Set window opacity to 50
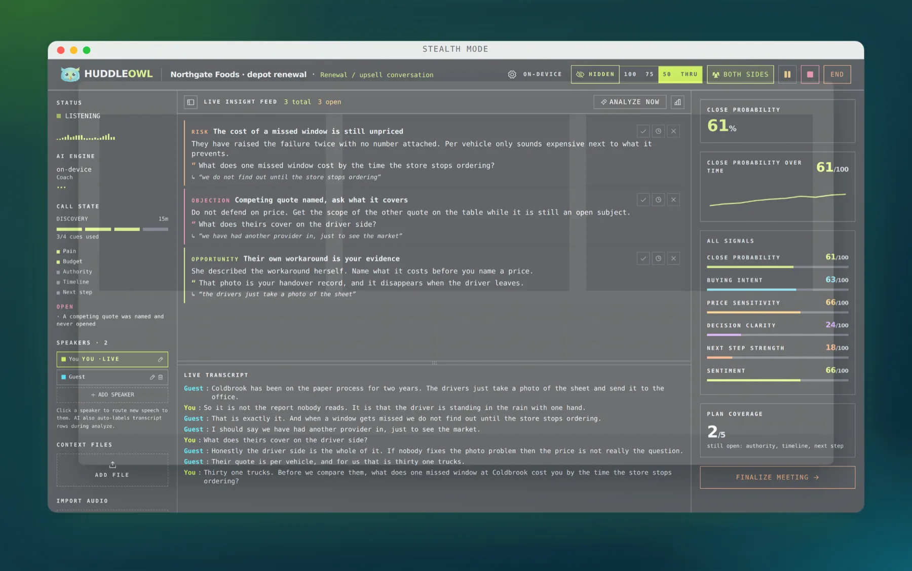The width and height of the screenshot is (912, 571). click(x=667, y=74)
